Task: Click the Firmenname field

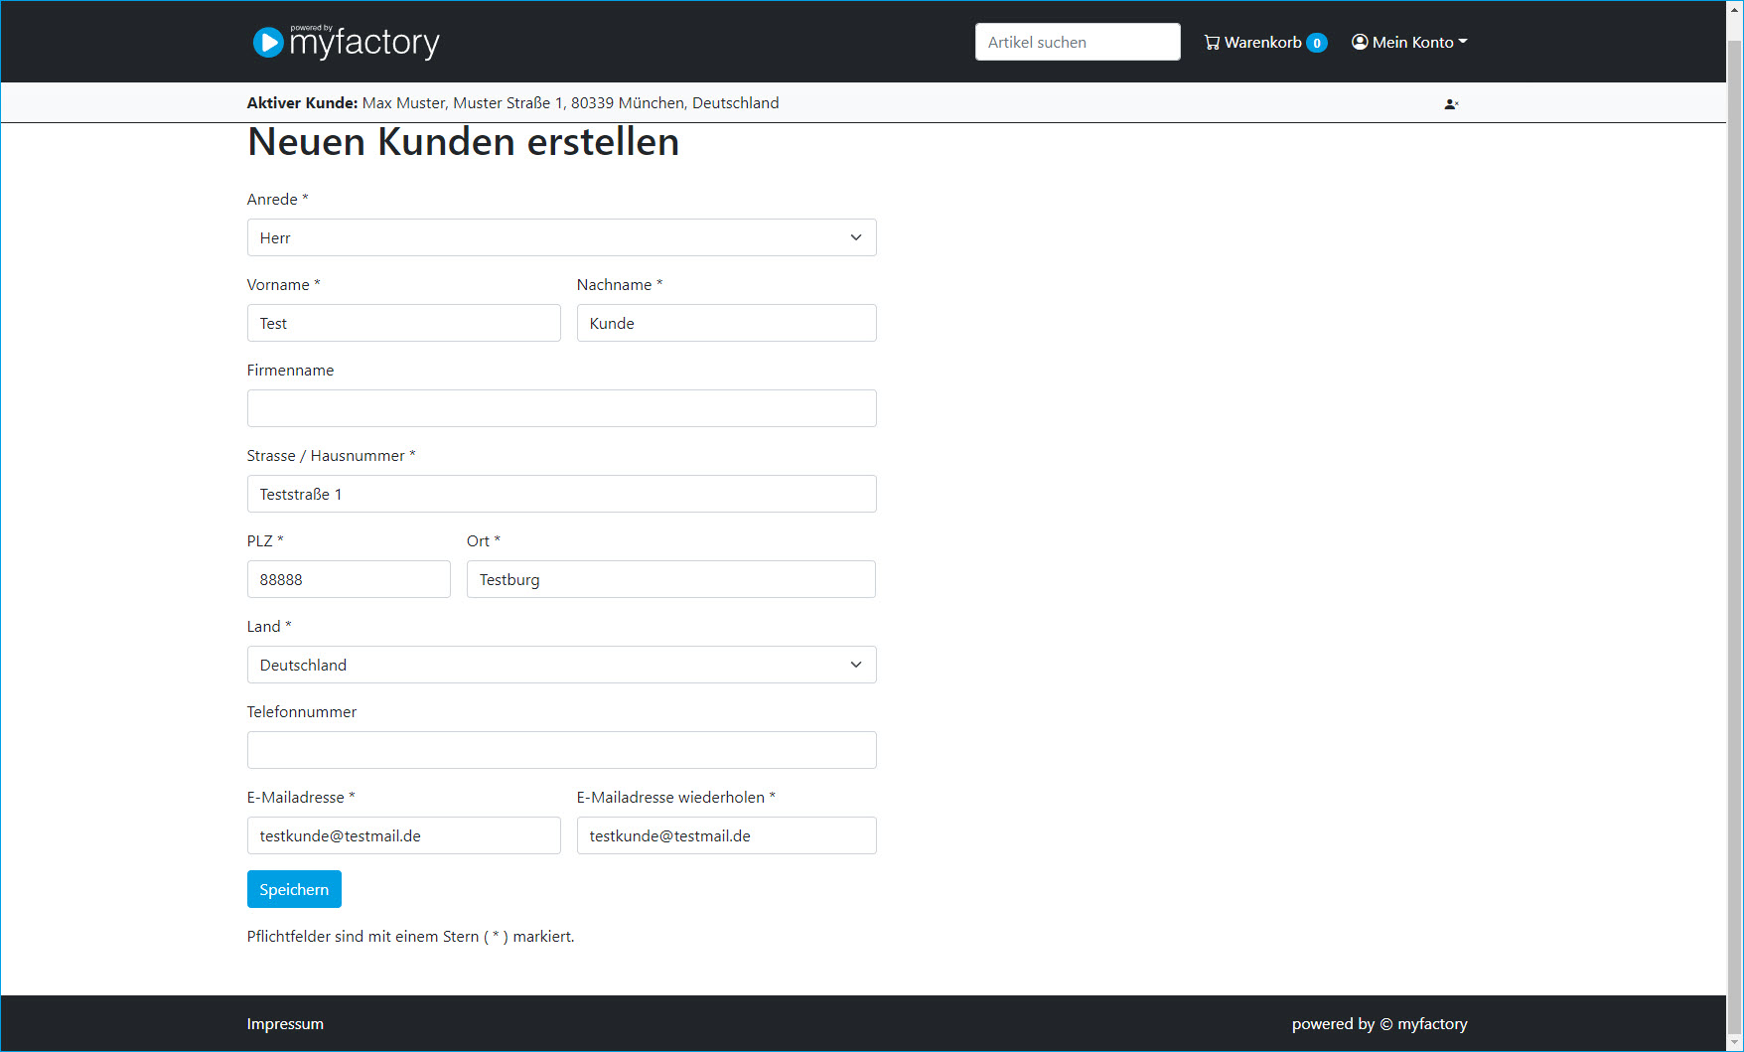Action: coord(562,408)
